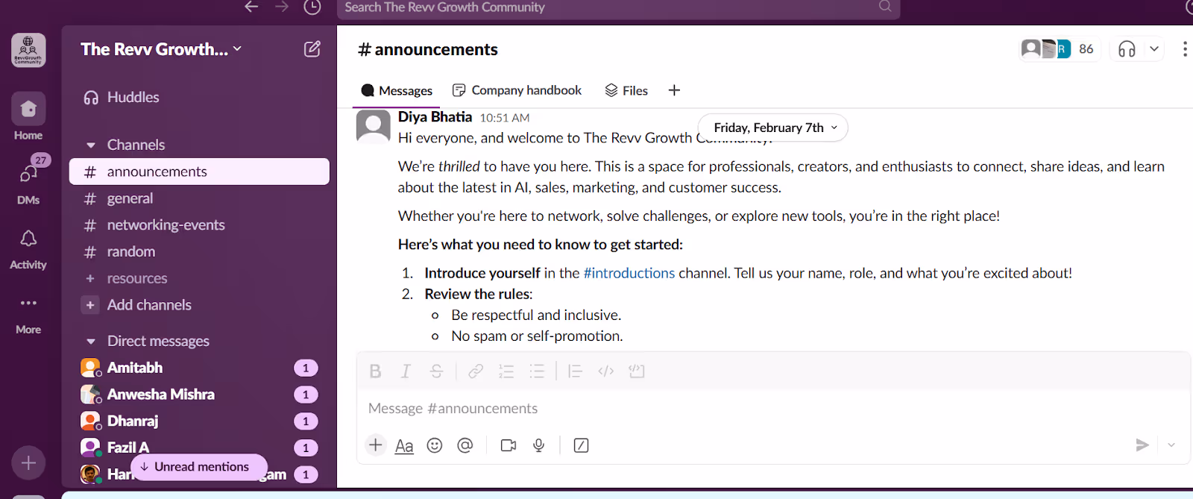Image resolution: width=1193 pixels, height=499 pixels.
Task: Open the Friday, February 7th date dropdown
Action: point(773,128)
